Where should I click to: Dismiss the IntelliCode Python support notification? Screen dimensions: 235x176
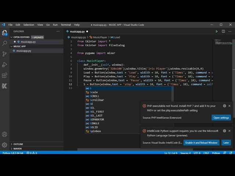coord(229,131)
